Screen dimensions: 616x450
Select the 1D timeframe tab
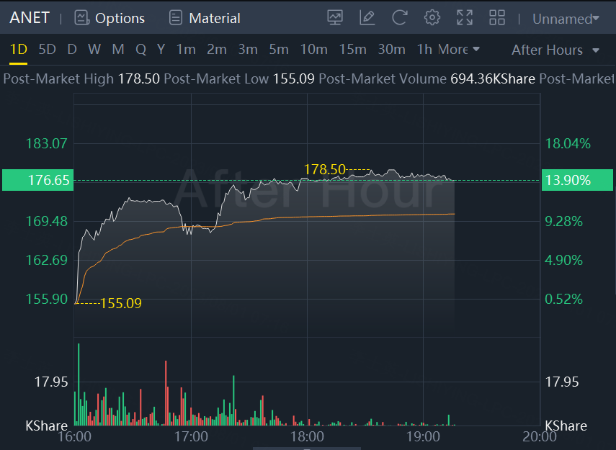18,50
